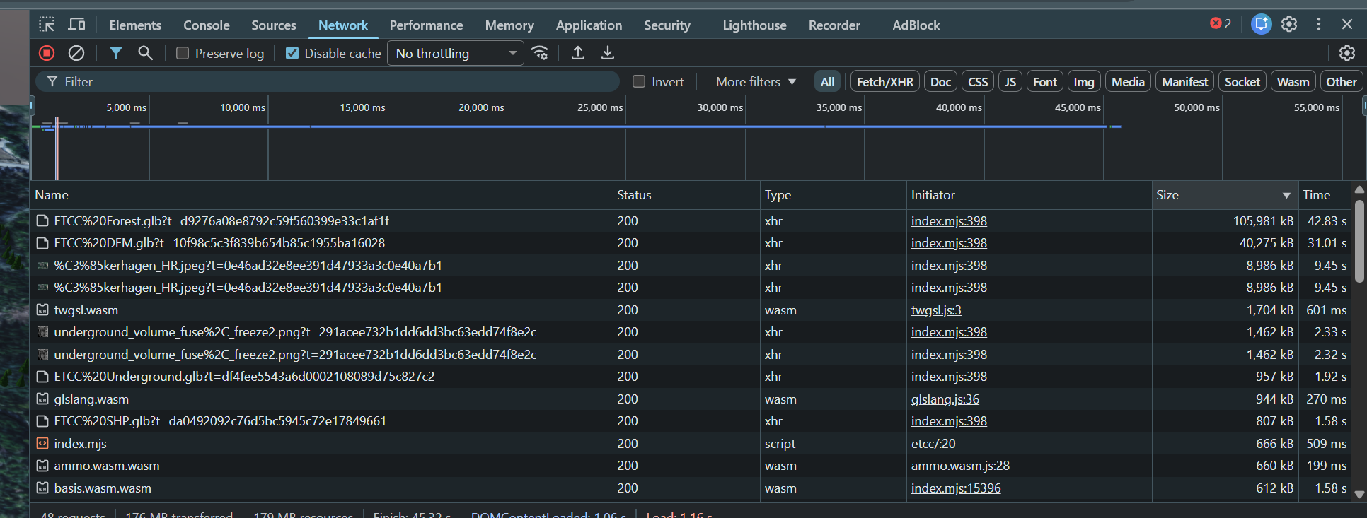Enable the Preserve log checkbox
1367x518 pixels.
click(x=183, y=53)
